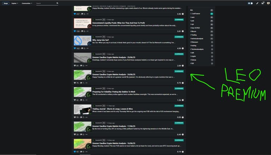Image resolution: width=271 pixels, height=155 pixels.
Task: Click heart on 'Crypto Market Analysis - 16/06/25' post
Action: 75,152
